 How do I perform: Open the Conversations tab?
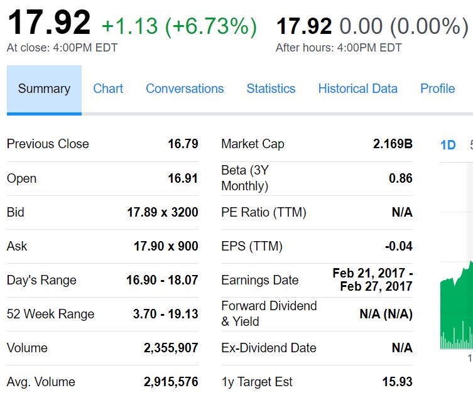(185, 89)
